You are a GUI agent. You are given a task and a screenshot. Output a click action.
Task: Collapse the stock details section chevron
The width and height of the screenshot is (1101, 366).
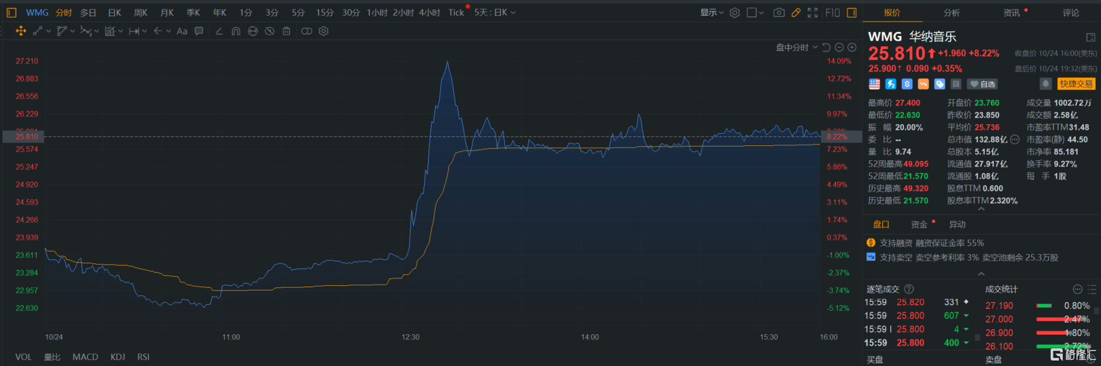tap(981, 209)
